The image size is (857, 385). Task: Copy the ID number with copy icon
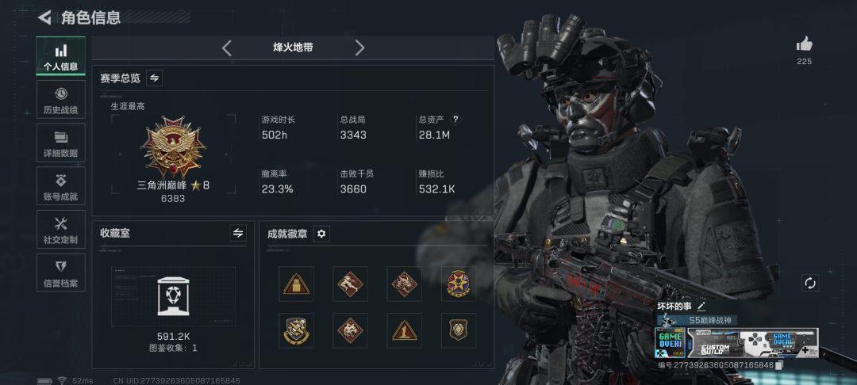coord(780,365)
